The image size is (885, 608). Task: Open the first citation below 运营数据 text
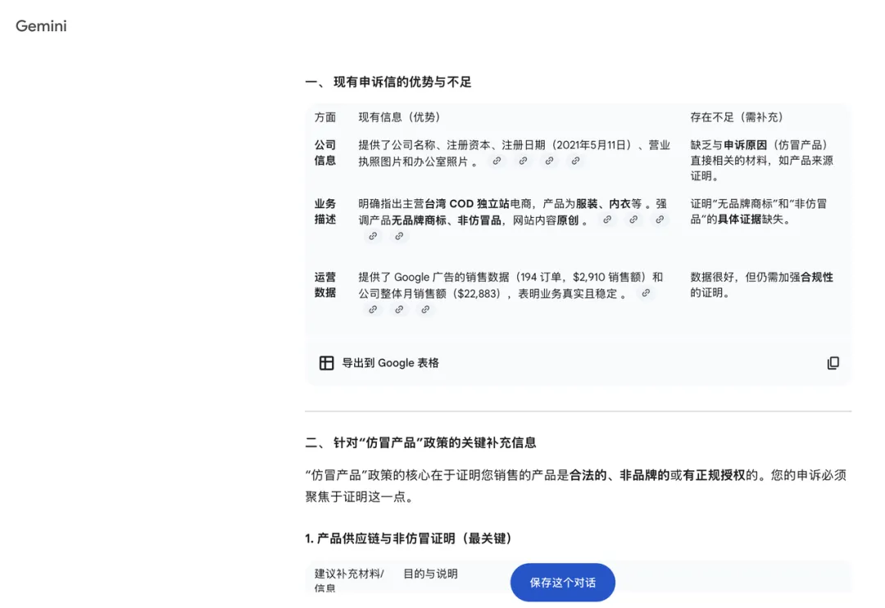[373, 310]
